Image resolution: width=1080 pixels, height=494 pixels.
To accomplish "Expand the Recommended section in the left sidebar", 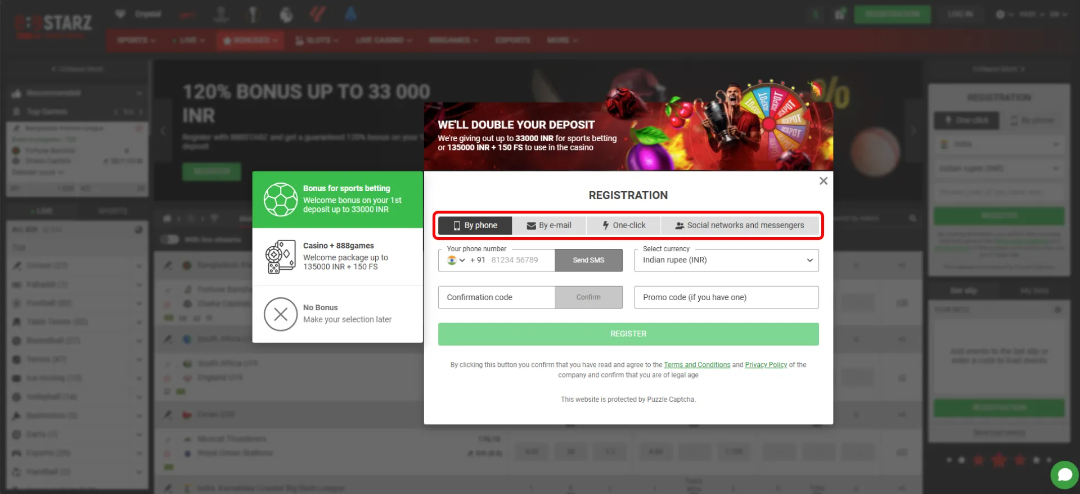I will [77, 93].
